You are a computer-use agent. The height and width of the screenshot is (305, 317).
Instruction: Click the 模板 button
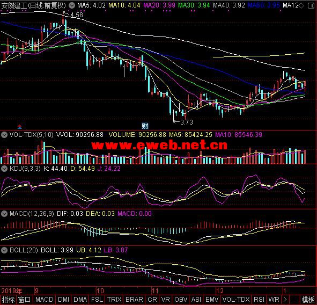pyautogui.click(x=308, y=300)
